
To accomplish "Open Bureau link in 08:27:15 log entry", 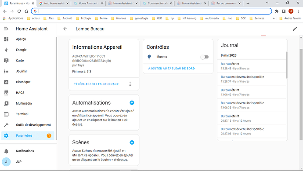I will pos(226,116).
